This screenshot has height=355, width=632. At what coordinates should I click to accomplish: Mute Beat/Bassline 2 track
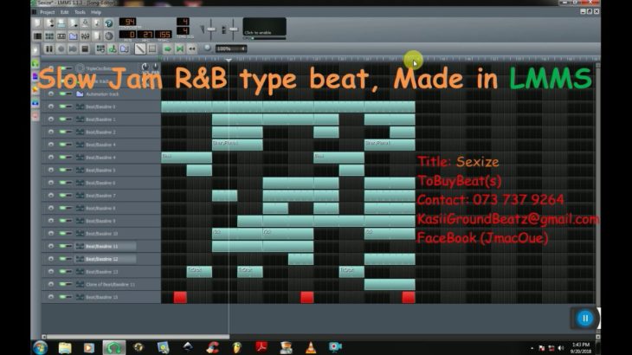tap(62, 132)
